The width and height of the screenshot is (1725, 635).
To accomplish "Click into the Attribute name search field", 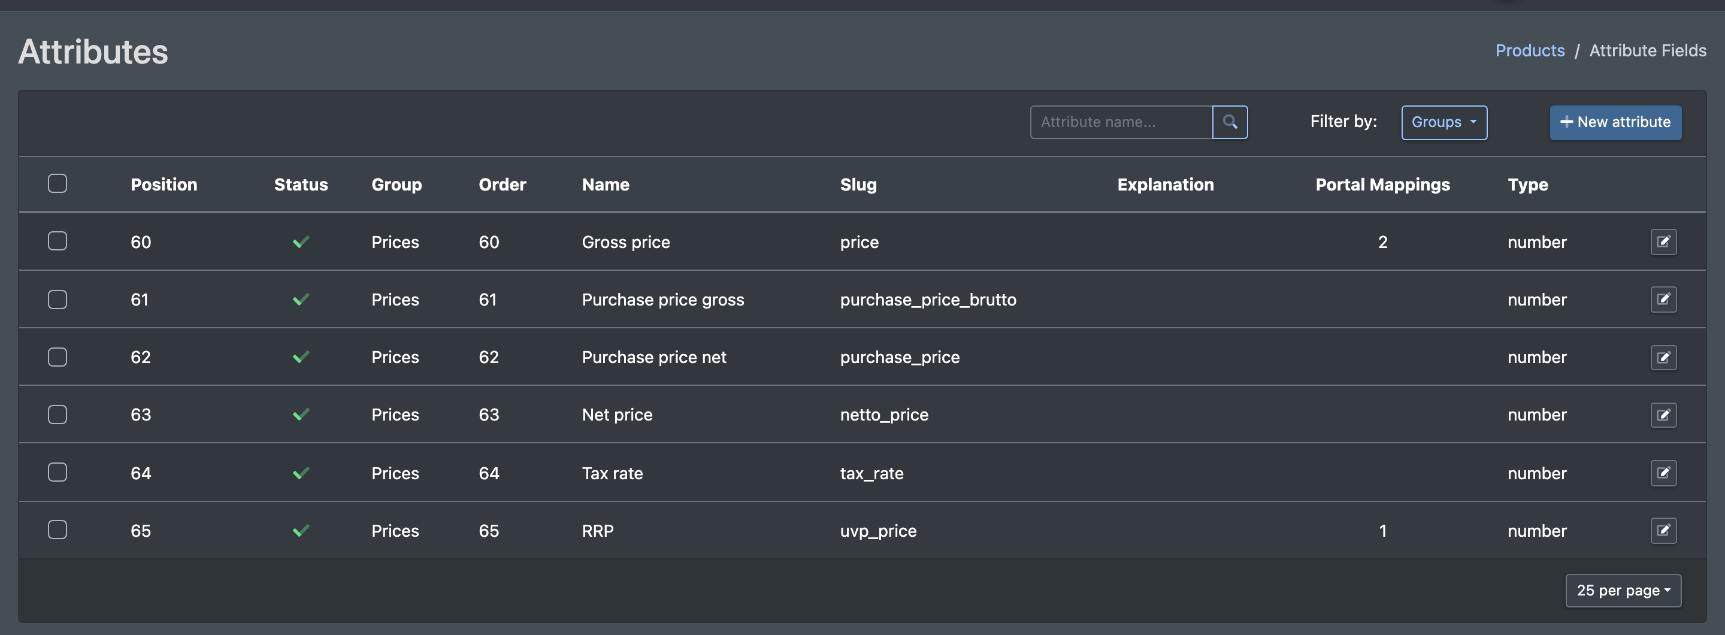I will coord(1121,122).
